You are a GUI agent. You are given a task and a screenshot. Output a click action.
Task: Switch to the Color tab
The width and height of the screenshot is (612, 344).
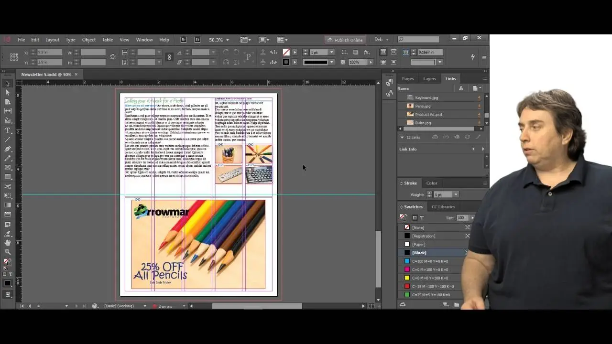click(x=432, y=183)
